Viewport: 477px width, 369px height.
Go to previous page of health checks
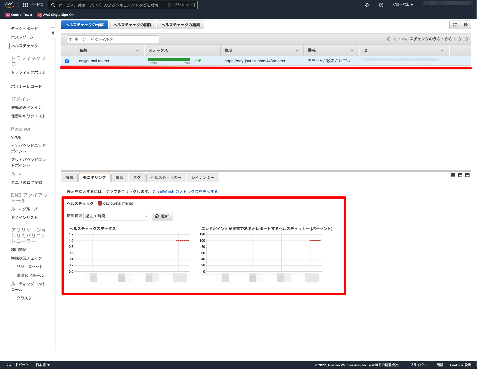coord(394,39)
